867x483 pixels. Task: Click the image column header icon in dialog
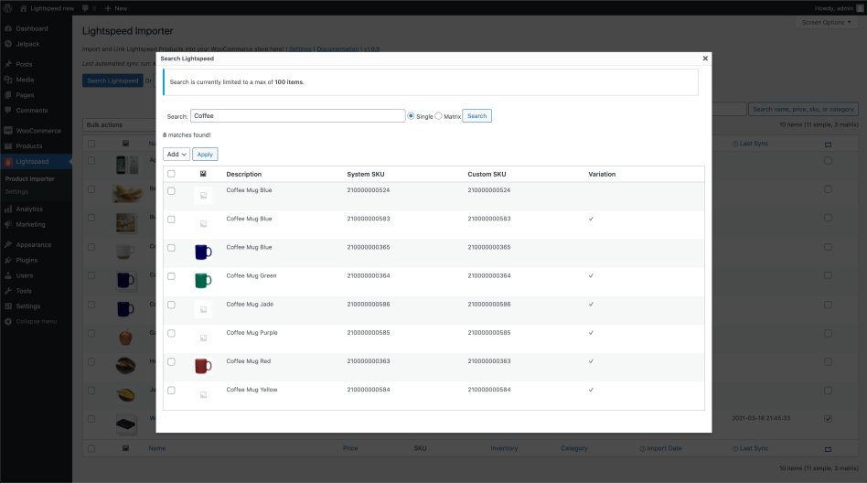(203, 174)
